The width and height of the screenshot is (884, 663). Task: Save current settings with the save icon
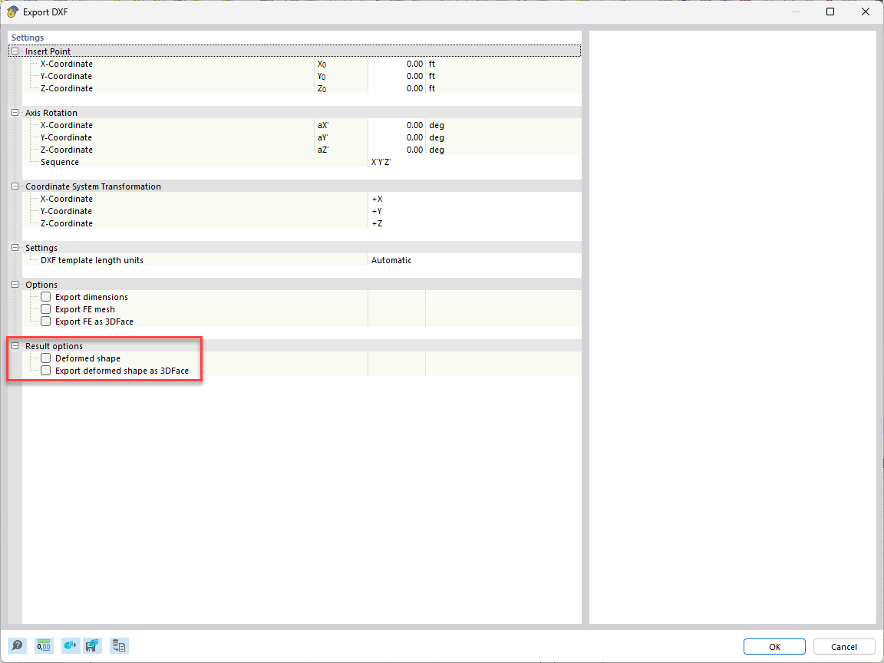point(92,645)
